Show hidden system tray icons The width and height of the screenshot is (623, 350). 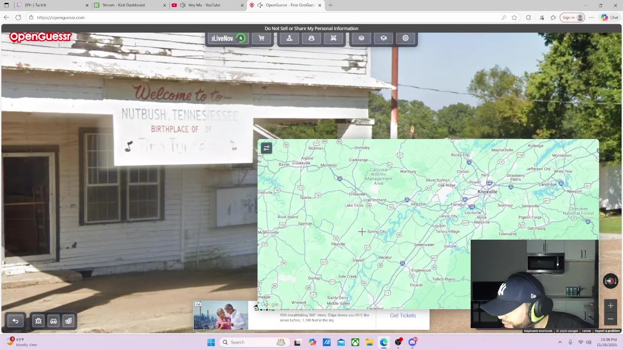[560, 342]
